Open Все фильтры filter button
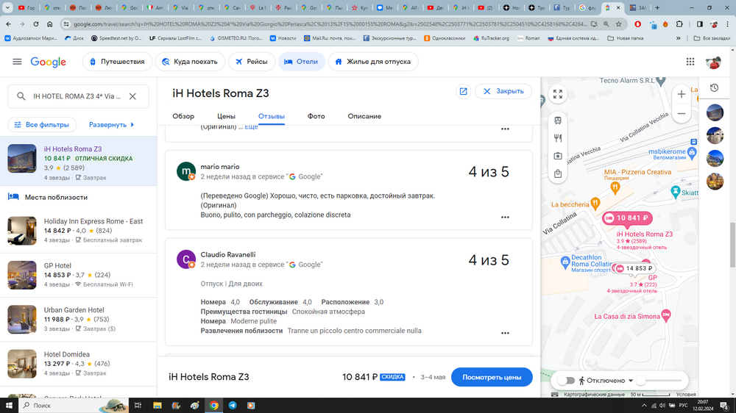The image size is (736, 413). pyautogui.click(x=42, y=125)
